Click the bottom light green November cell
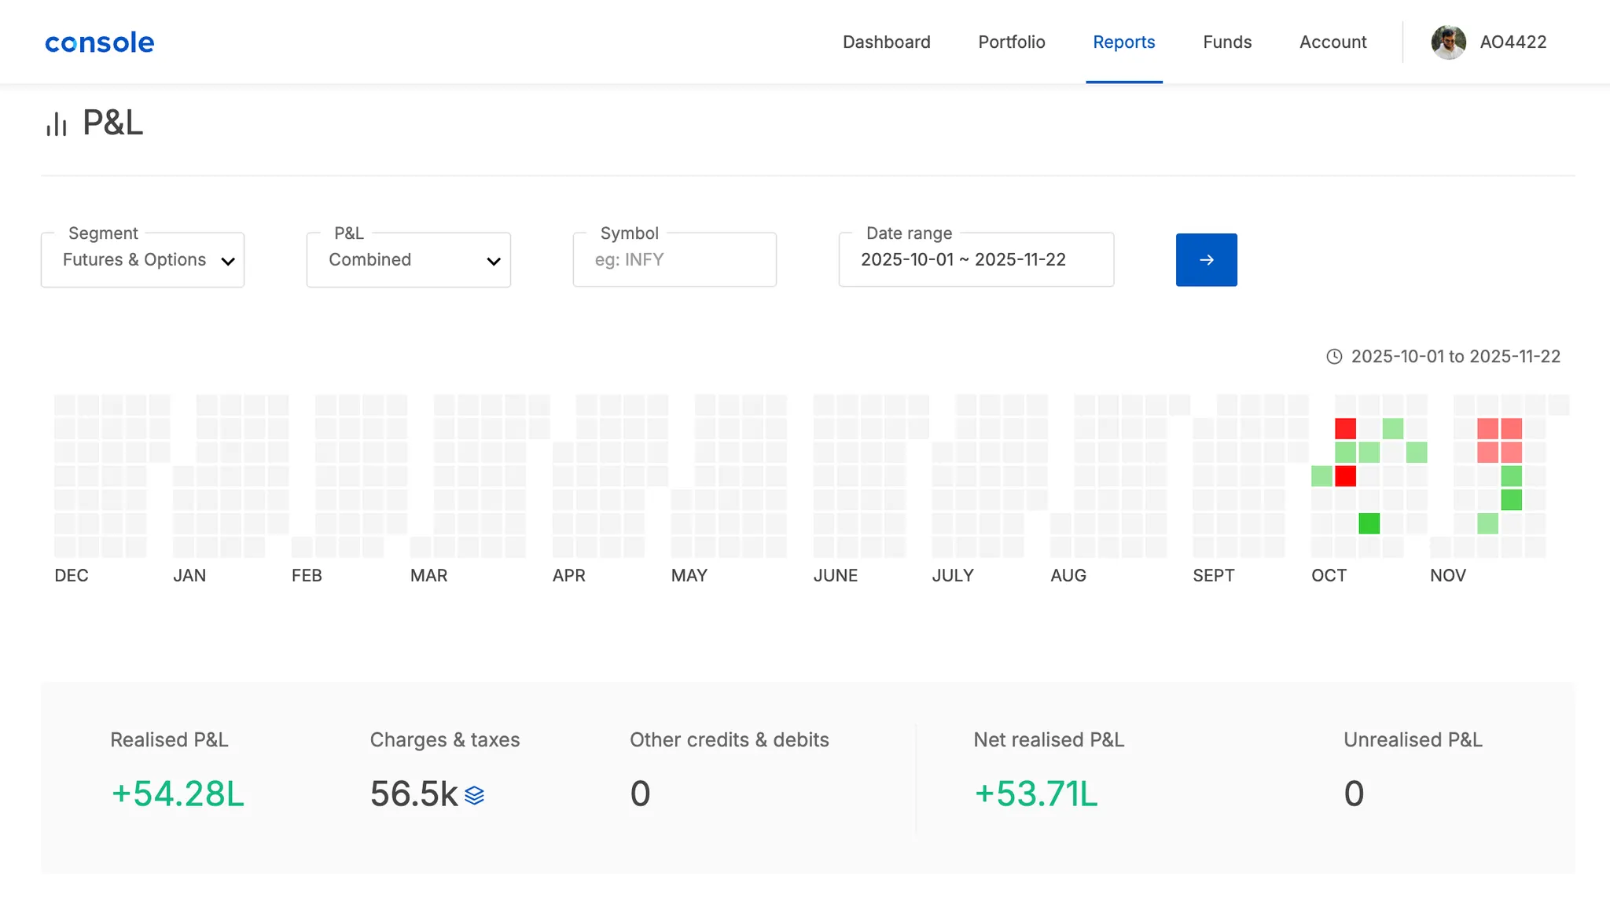The width and height of the screenshot is (1610, 902). (1487, 523)
